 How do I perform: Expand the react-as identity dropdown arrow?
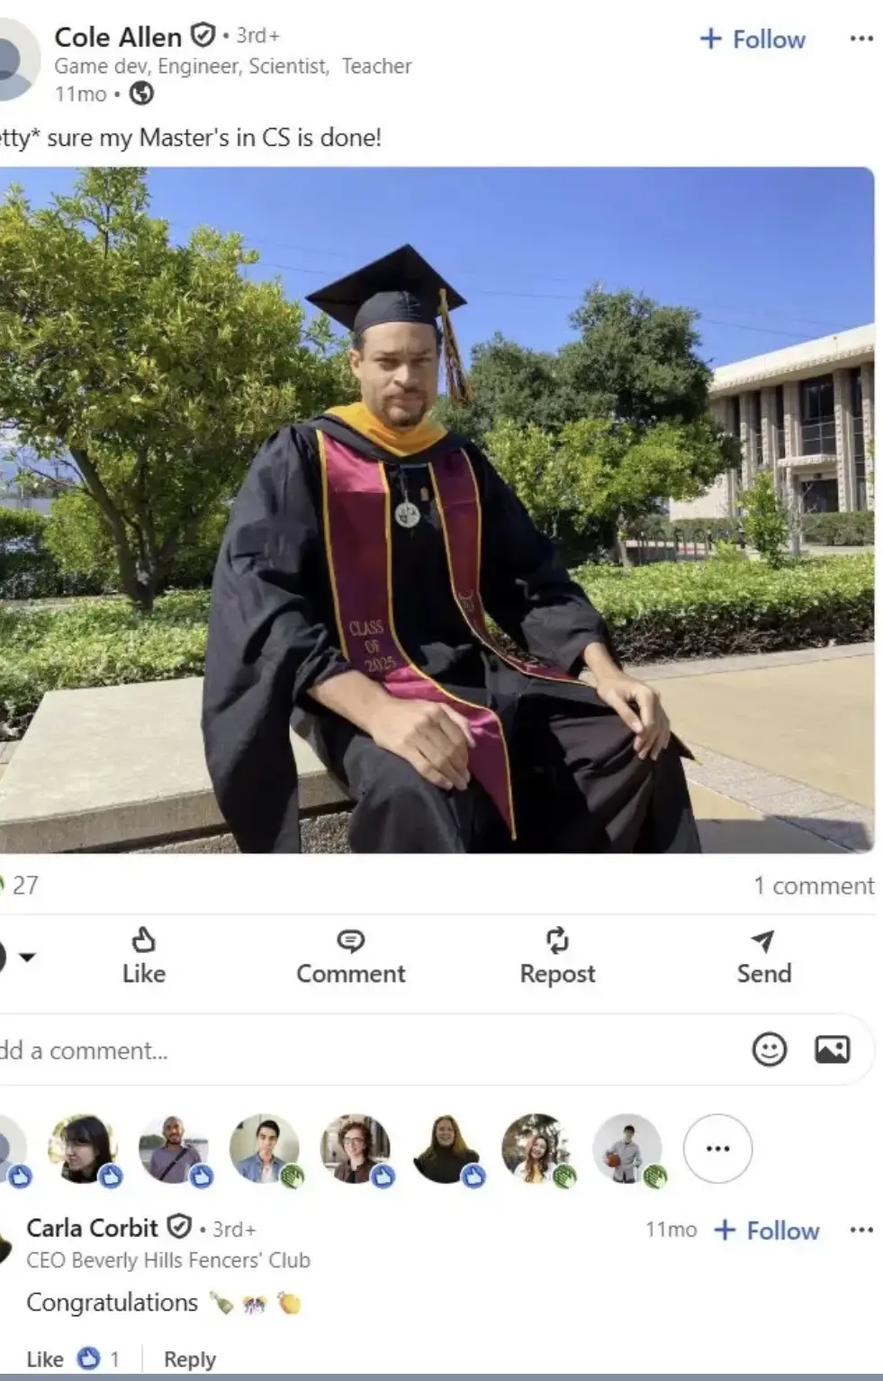click(28, 957)
